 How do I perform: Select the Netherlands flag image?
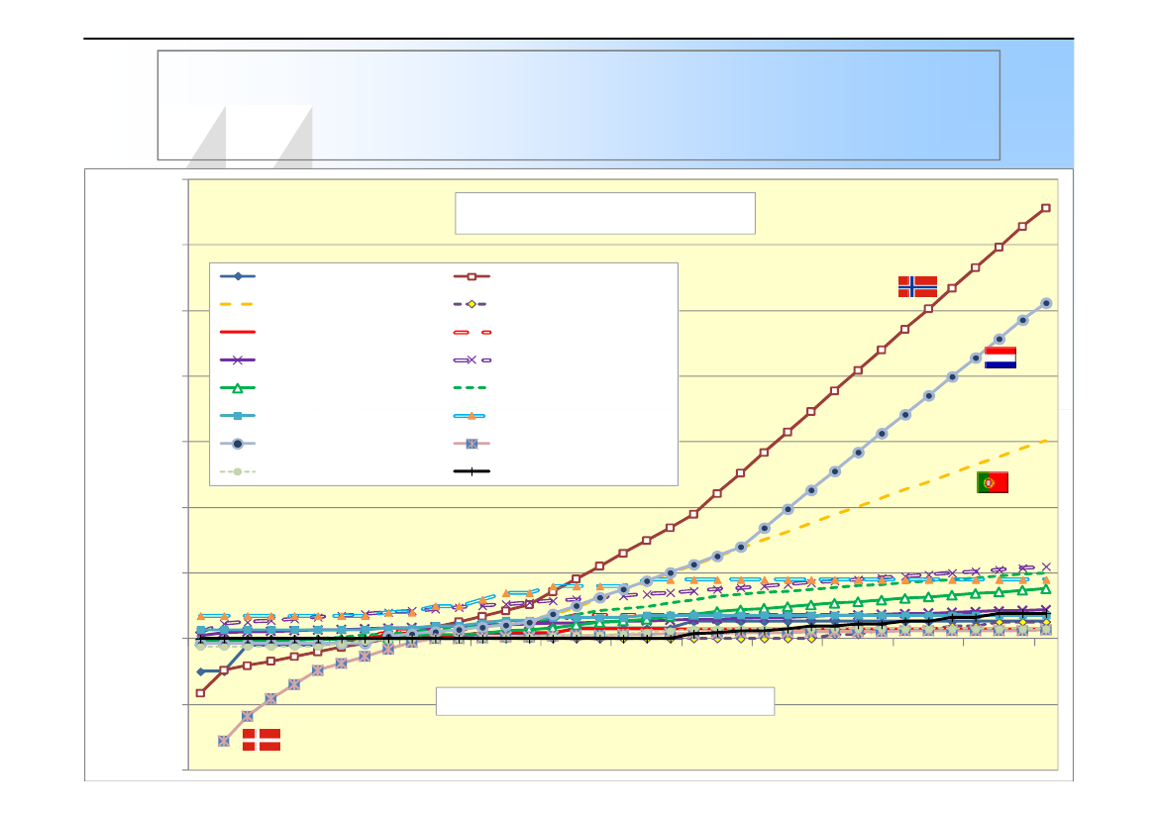(1000, 358)
